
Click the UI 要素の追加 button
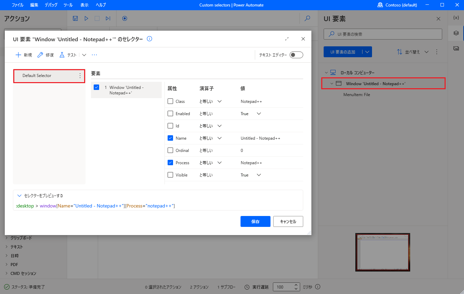click(x=343, y=52)
